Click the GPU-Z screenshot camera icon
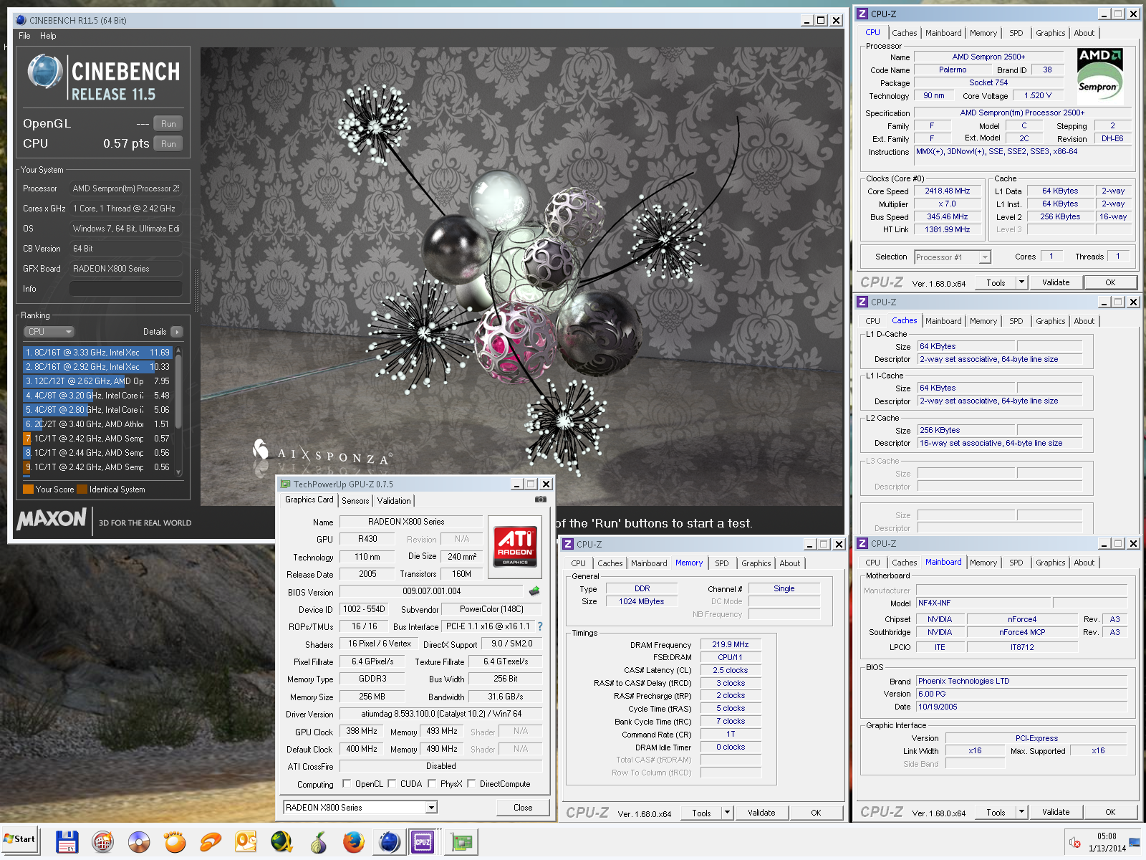Image resolution: width=1146 pixels, height=860 pixels. [x=541, y=500]
